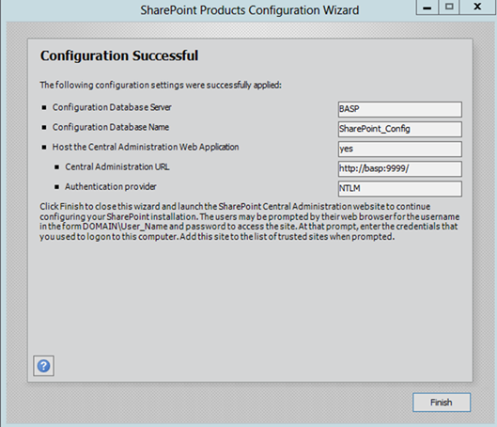497x427 pixels.
Task: Close the wizard using the X button
Action: click(x=477, y=7)
